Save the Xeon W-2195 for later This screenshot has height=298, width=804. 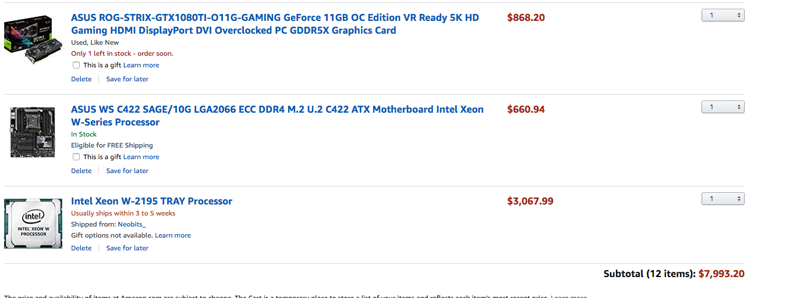[x=127, y=248]
